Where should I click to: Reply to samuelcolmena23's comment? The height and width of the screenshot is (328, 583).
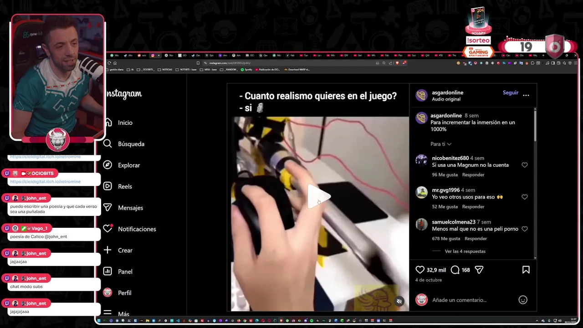476,239
